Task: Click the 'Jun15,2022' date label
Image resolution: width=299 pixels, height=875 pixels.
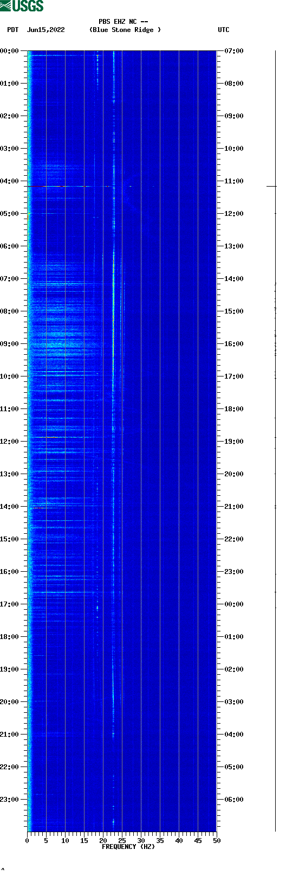Action: (x=46, y=30)
